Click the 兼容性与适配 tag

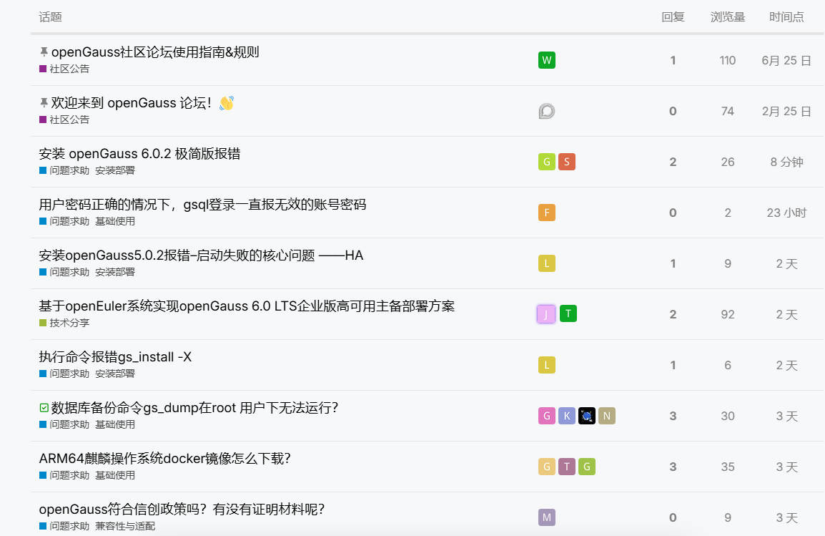point(124,526)
